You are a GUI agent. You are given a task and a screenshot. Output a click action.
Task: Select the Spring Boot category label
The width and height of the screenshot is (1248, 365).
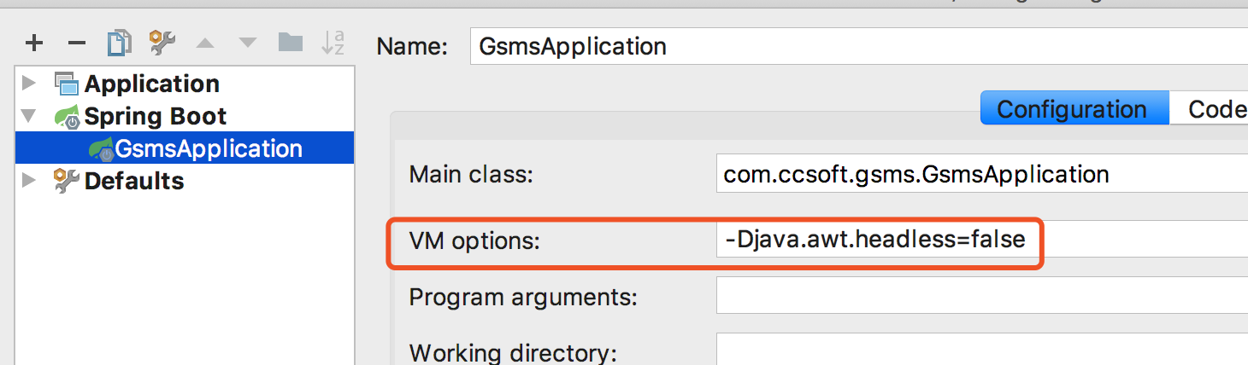[156, 116]
